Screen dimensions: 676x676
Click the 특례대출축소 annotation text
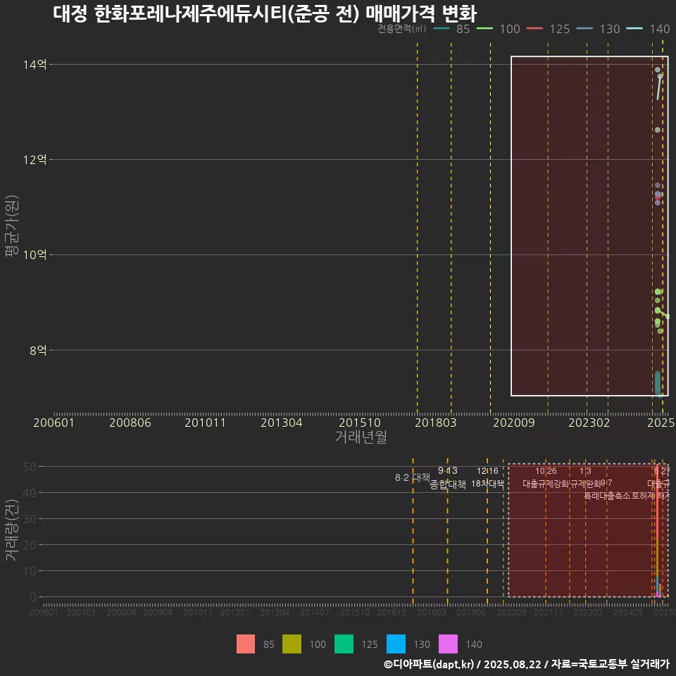click(x=607, y=496)
